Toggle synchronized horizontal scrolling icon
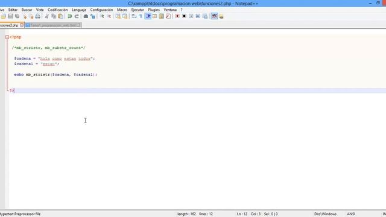Image resolution: width=386 pixels, height=217 pixels. tap(125, 16)
